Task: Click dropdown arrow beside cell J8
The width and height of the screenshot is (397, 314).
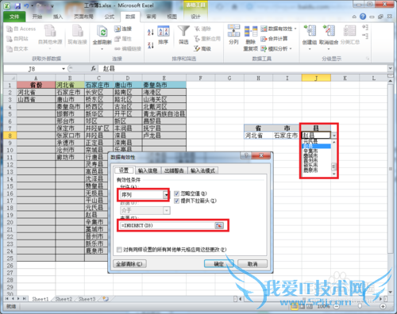Action: [x=334, y=136]
